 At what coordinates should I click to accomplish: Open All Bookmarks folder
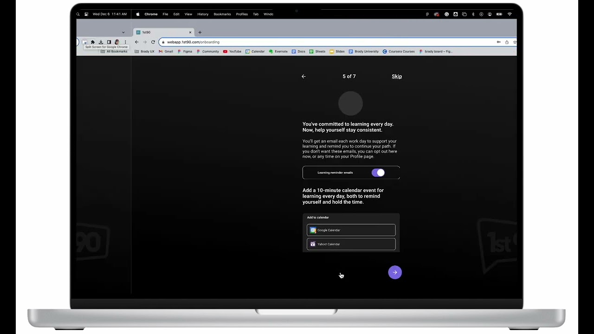(114, 51)
